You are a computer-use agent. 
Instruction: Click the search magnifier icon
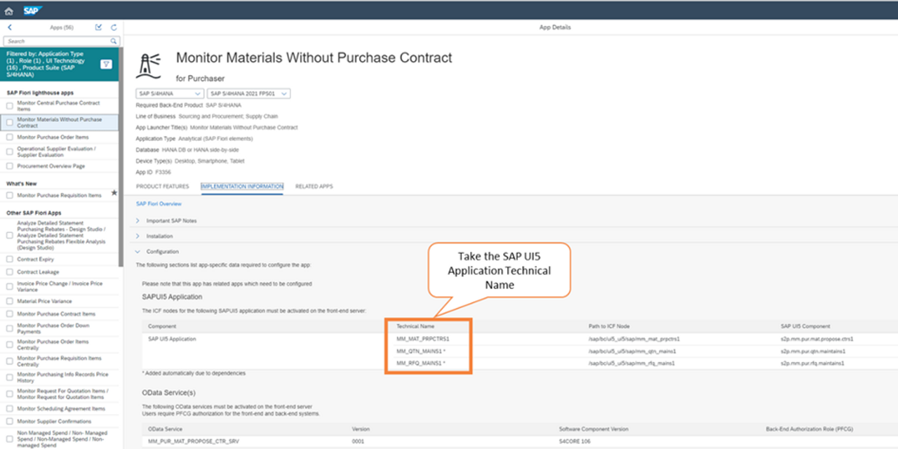click(x=114, y=41)
